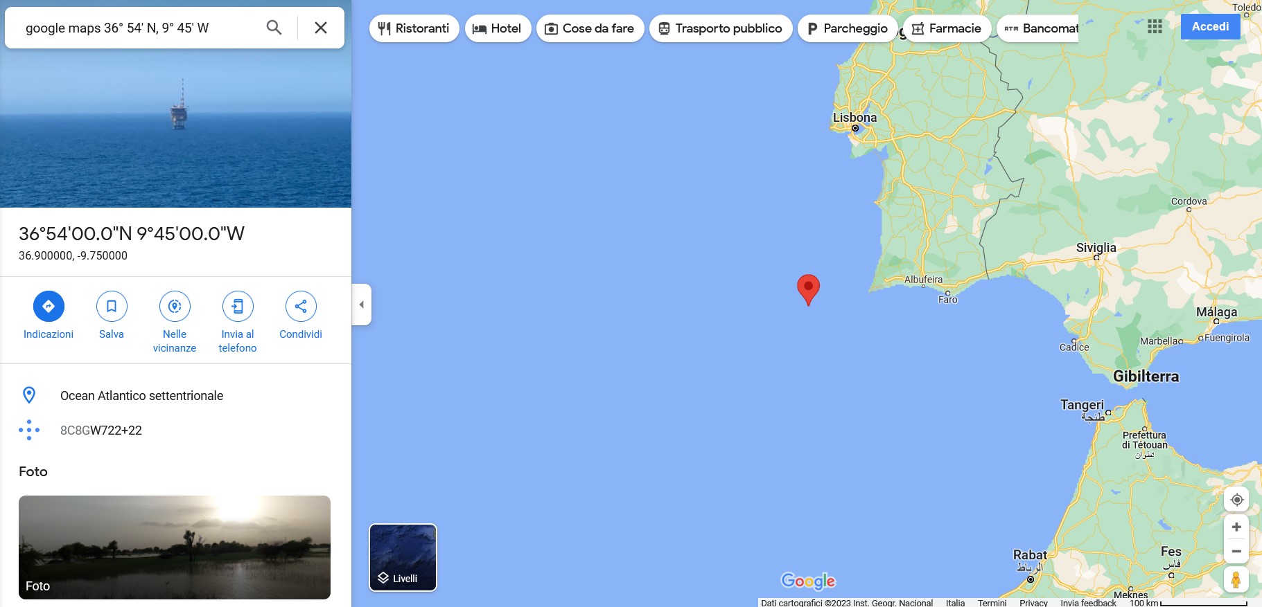This screenshot has width=1262, height=607.
Task: Search nearby with Nelle vicinanze
Action: coord(175,323)
